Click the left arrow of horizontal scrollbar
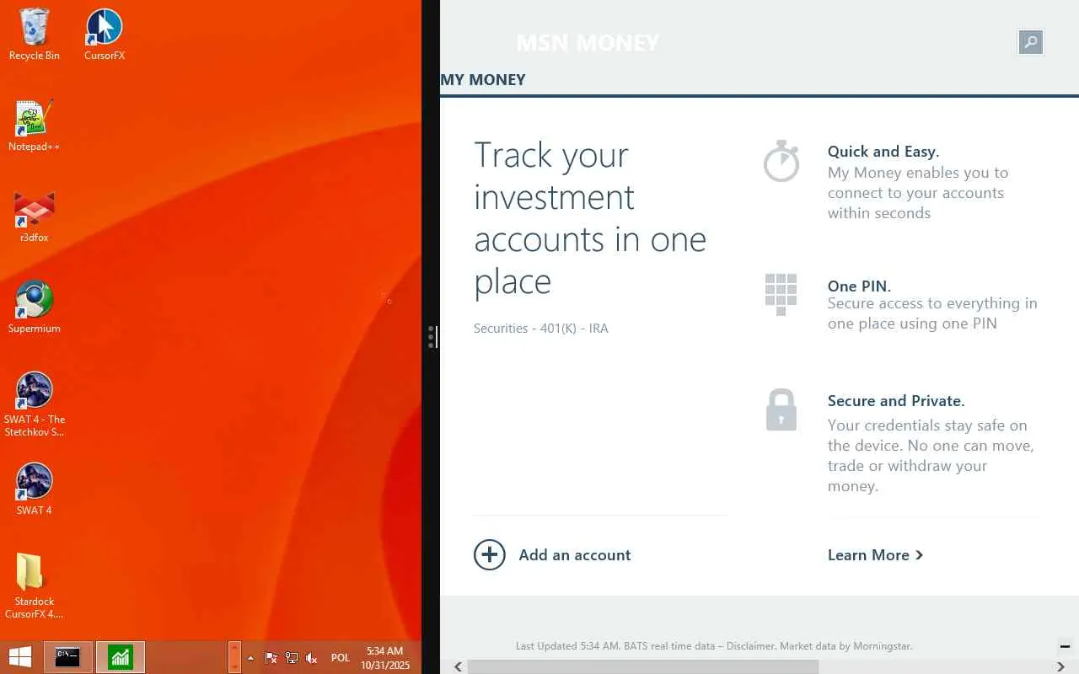1079x674 pixels. pos(458,666)
